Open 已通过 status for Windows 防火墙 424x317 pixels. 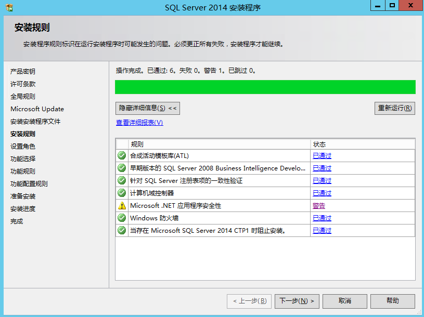click(x=322, y=218)
